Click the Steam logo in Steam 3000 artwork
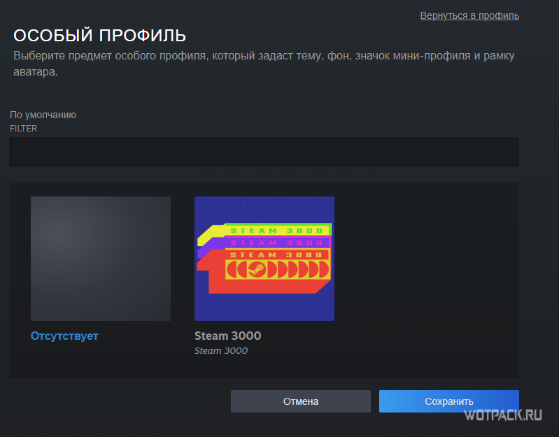The height and width of the screenshot is (437, 559). (255, 268)
